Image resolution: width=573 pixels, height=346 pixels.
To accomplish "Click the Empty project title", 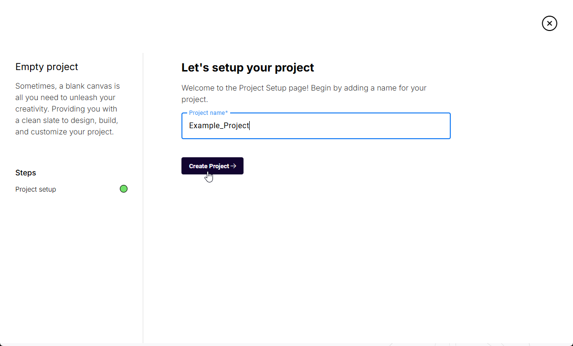I will click(x=47, y=67).
